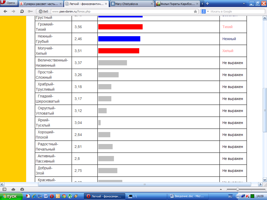267x200 pixels.
Task: Go forward to the next page
Action: pyautogui.click(x=13, y=11)
